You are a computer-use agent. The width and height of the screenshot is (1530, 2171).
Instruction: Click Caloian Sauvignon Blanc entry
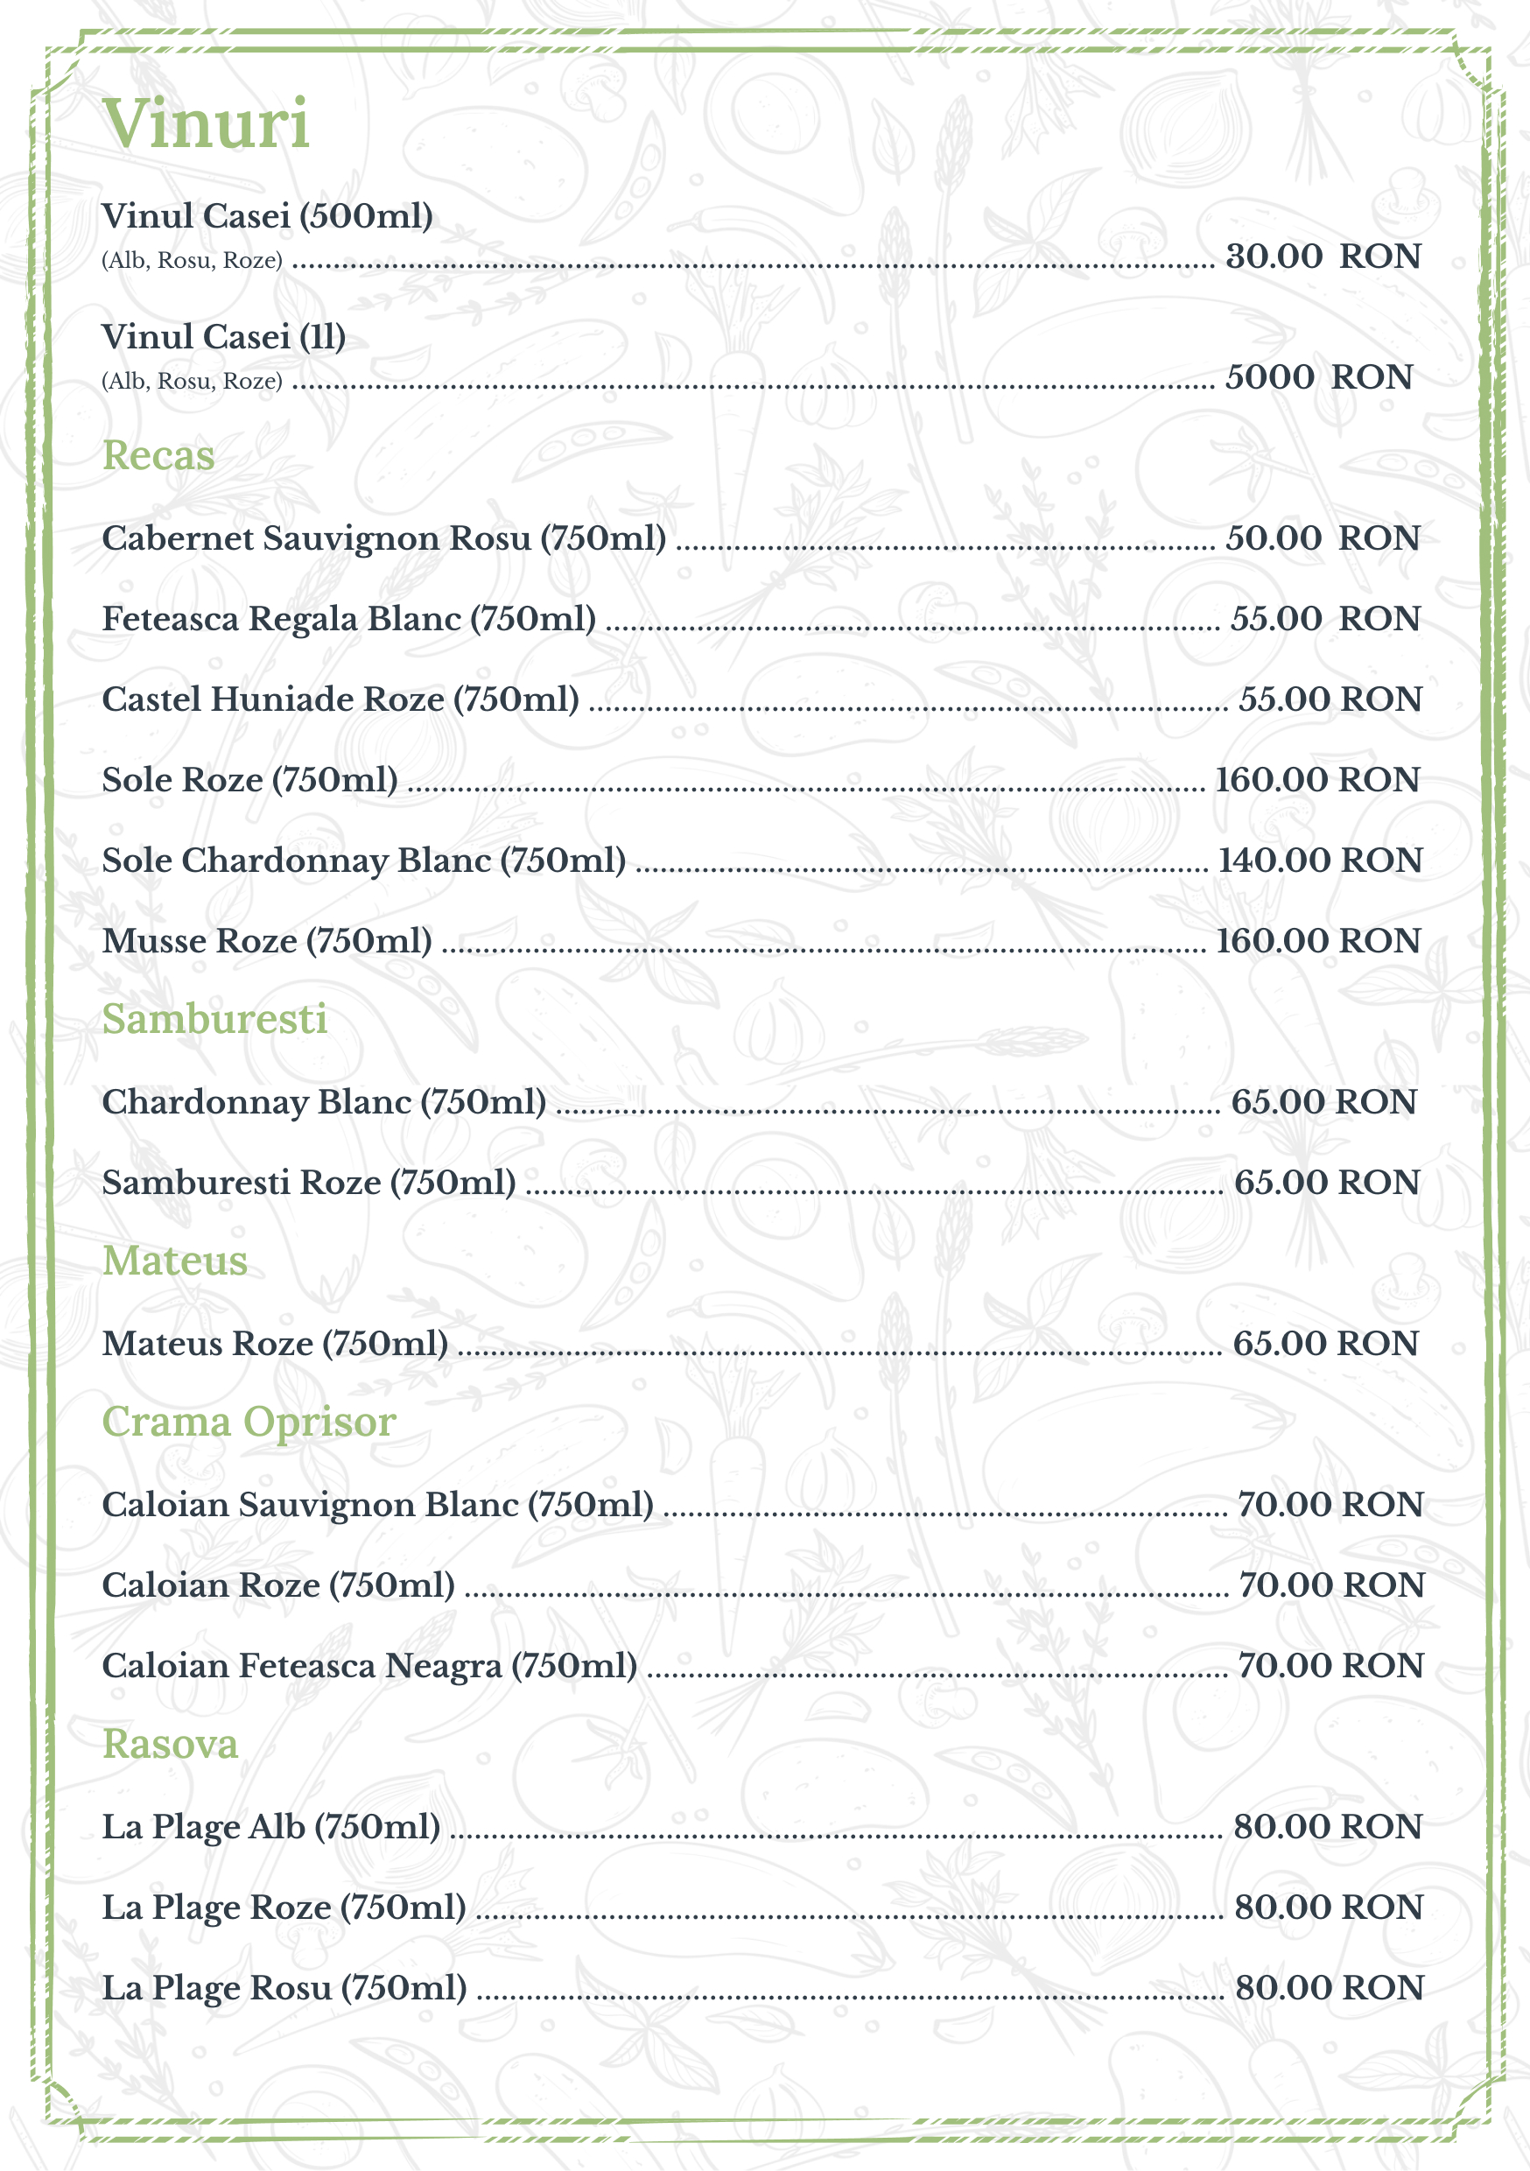tap(377, 1505)
